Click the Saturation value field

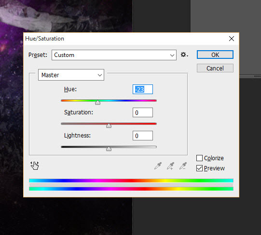point(143,112)
